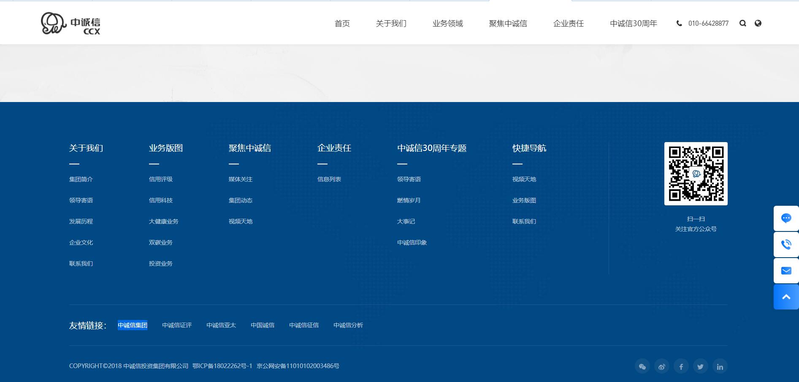Click the official account QR code image
The width and height of the screenshot is (799, 382).
696,174
